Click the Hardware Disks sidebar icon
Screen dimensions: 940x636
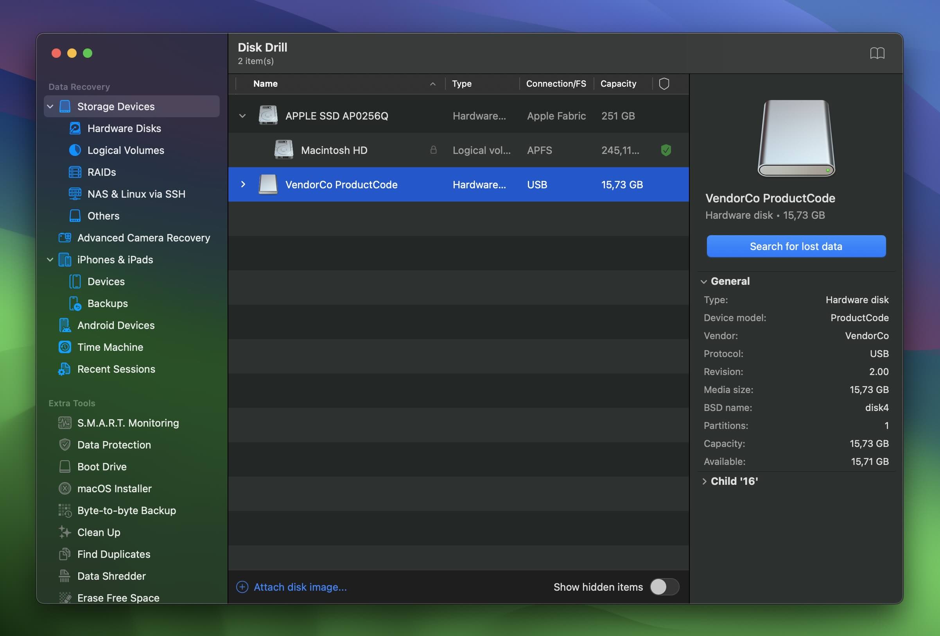point(75,128)
